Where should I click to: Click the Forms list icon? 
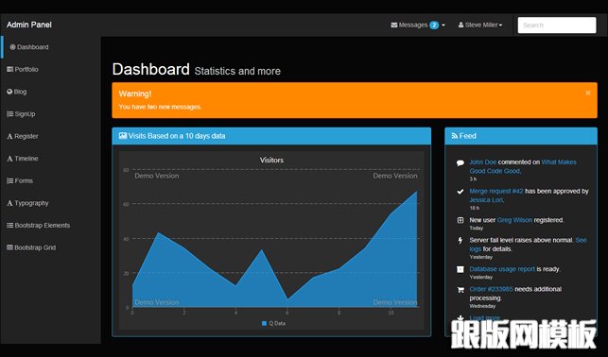(10, 180)
